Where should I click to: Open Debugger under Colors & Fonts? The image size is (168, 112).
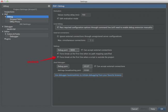pyautogui.click(x=14, y=36)
